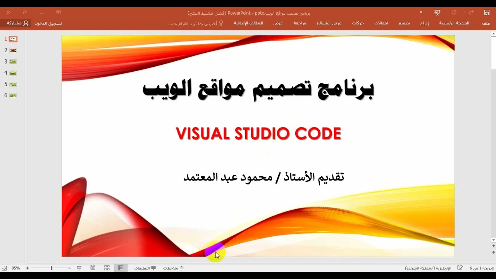Click تسجيل الدخول (Sign in) link
The width and height of the screenshot is (496, 279).
[48, 23]
